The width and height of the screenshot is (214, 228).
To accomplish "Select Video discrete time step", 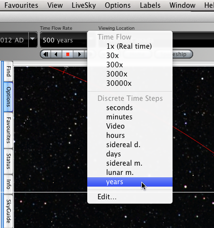I will 130,126.
